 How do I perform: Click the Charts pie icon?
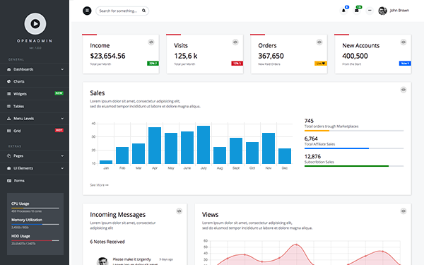point(9,81)
